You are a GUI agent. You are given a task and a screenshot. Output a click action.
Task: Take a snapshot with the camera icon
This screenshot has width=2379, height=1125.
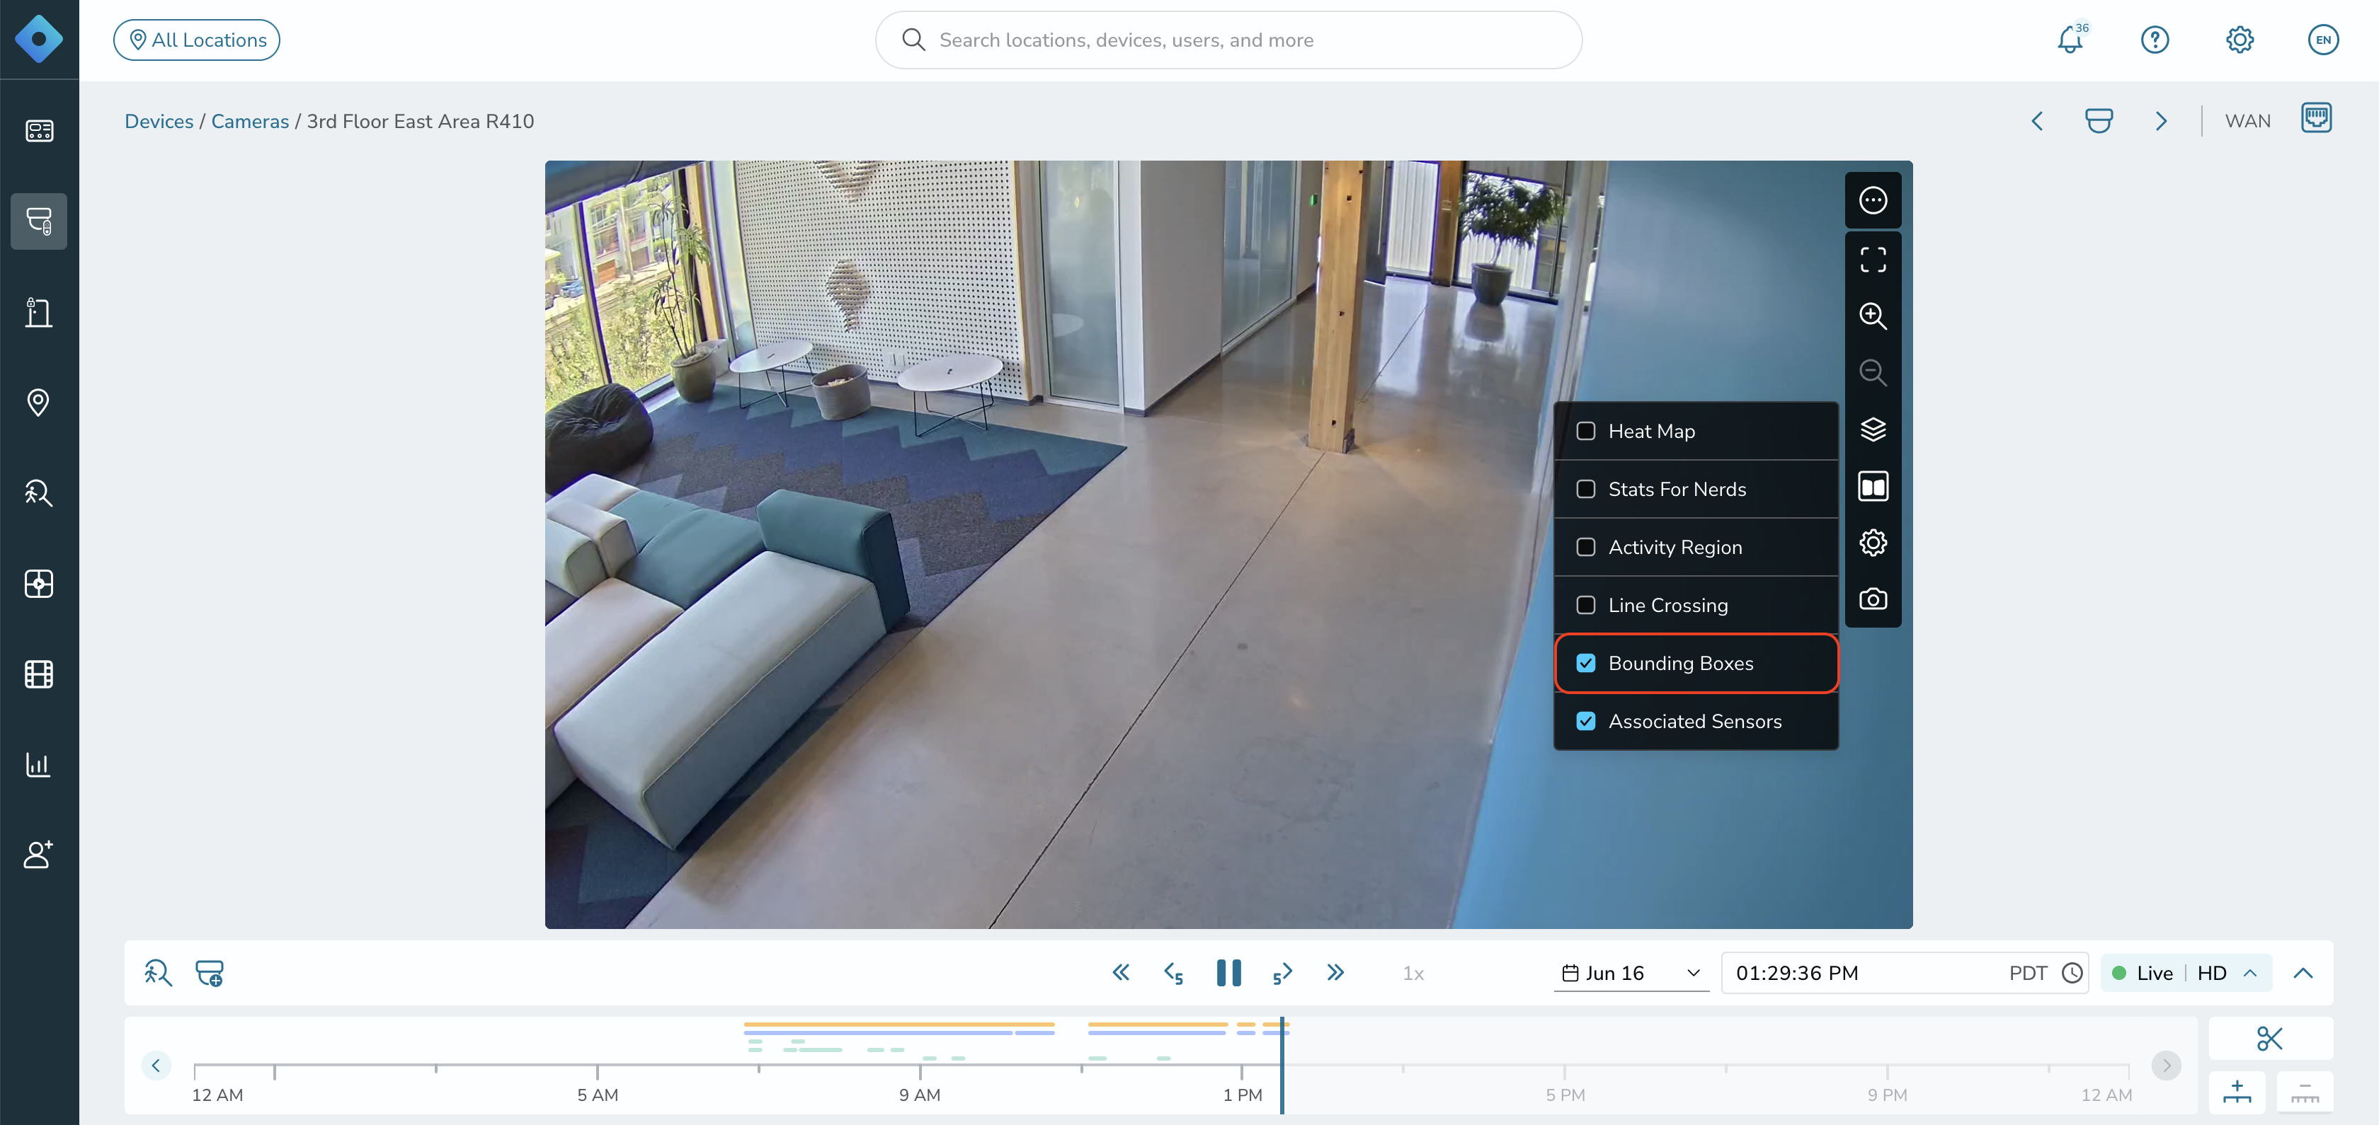coord(1872,600)
